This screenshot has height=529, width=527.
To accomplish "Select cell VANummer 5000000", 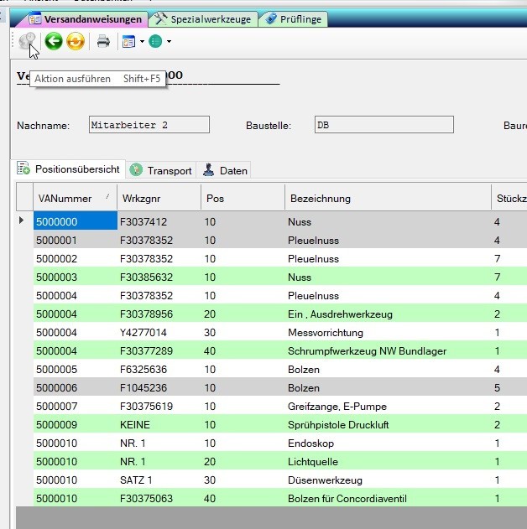I will point(76,220).
